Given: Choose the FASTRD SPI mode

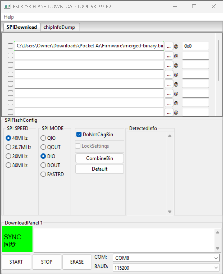Looking at the screenshot, I should click(43, 174).
